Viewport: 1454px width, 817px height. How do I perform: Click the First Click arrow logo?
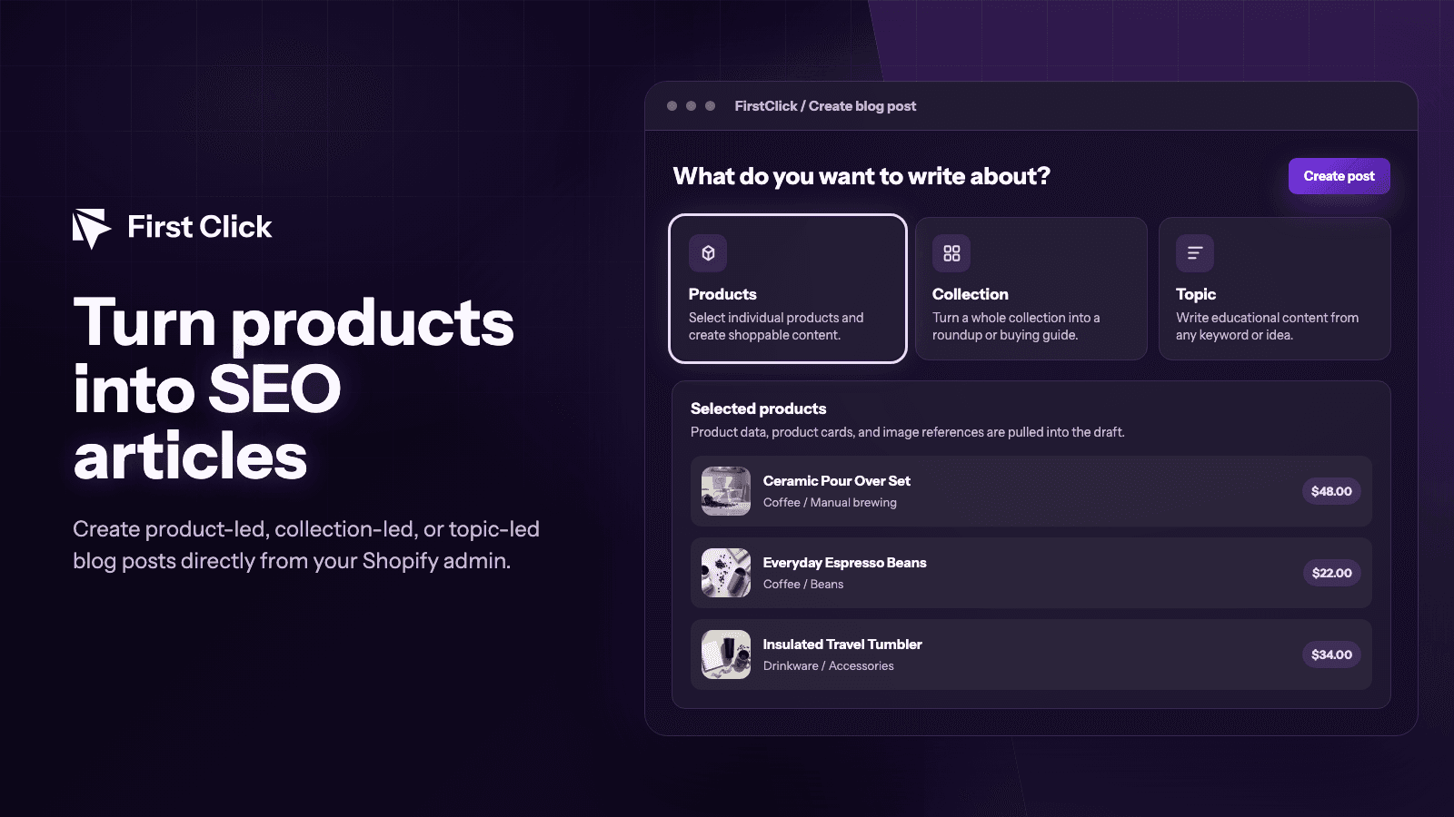tap(92, 229)
